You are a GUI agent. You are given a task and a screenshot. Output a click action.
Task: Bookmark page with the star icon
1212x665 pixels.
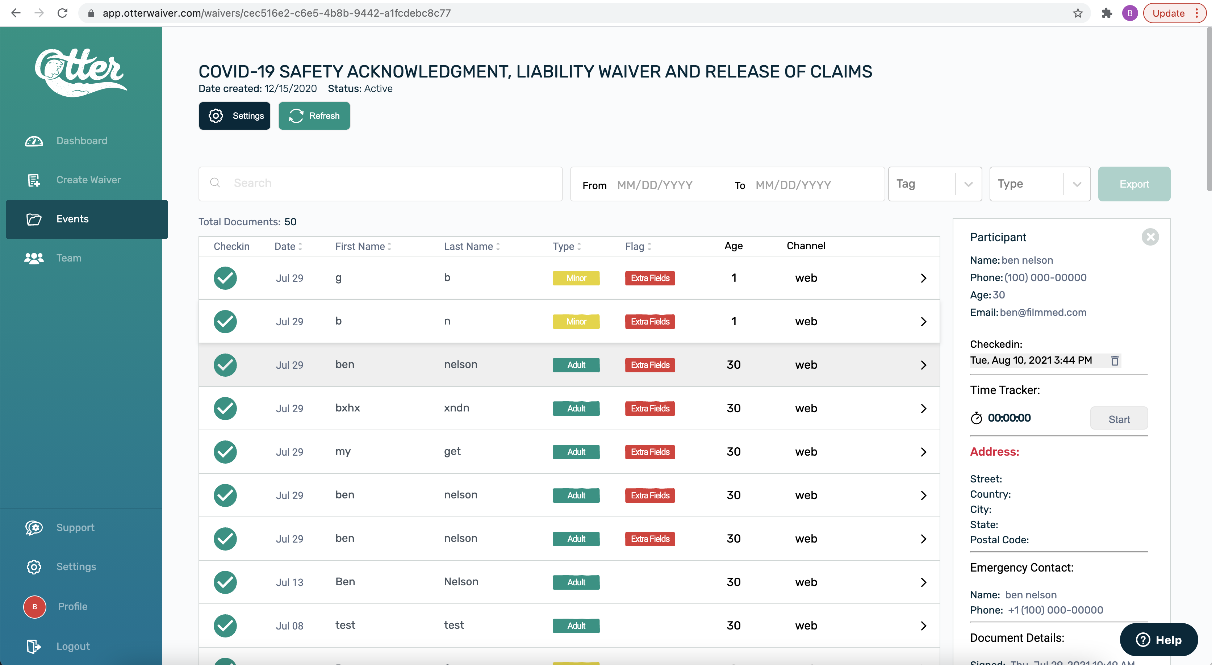[x=1078, y=13]
